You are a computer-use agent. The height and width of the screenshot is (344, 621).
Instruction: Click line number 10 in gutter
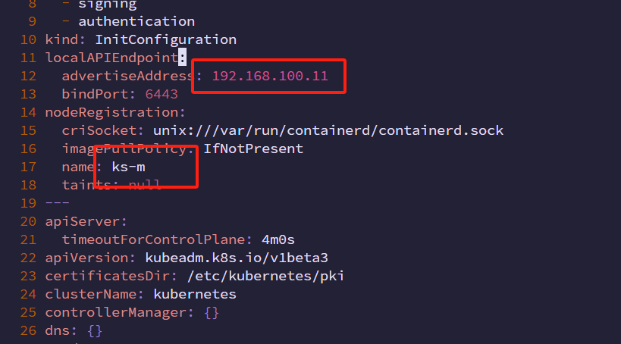click(28, 39)
